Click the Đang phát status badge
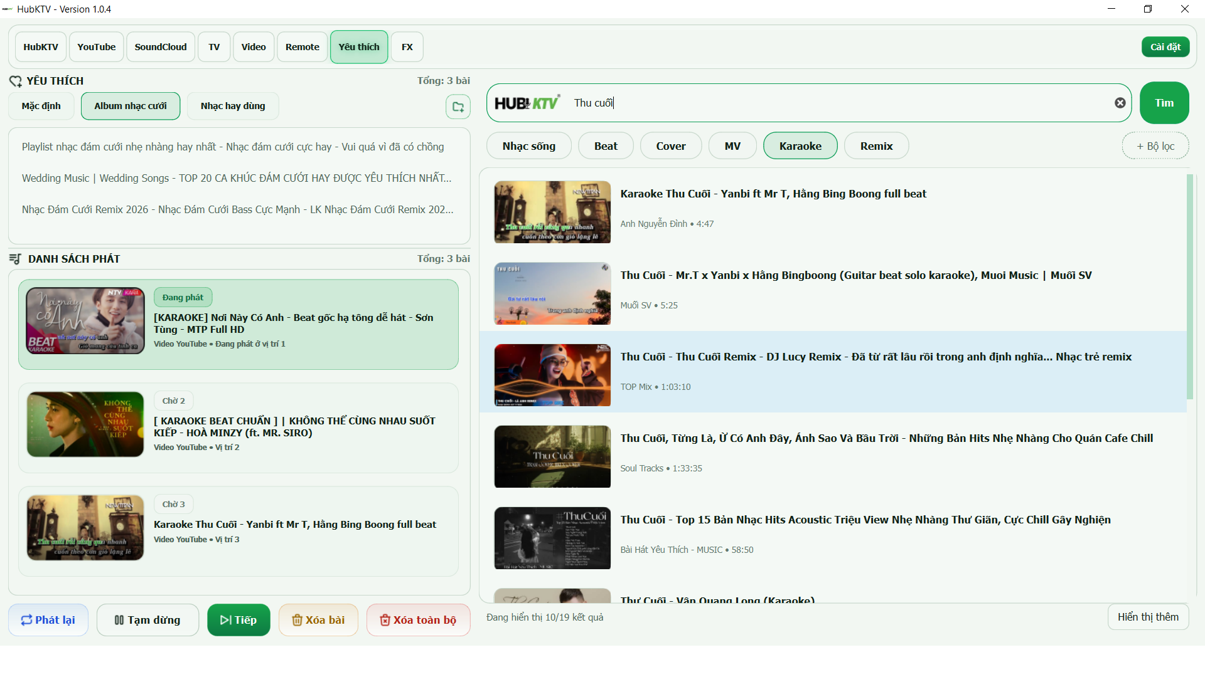The width and height of the screenshot is (1205, 677). point(183,297)
